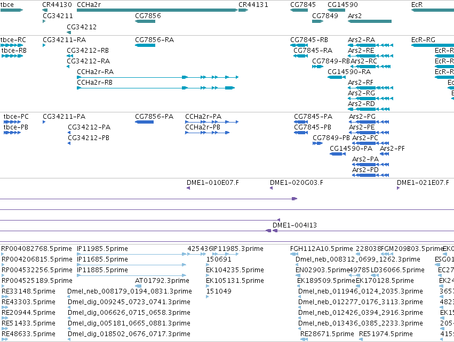The width and height of the screenshot is (454, 342).
Task: Select EST RE33148.5prime
Action: [28, 291]
